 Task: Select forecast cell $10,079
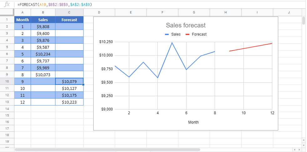point(69,81)
